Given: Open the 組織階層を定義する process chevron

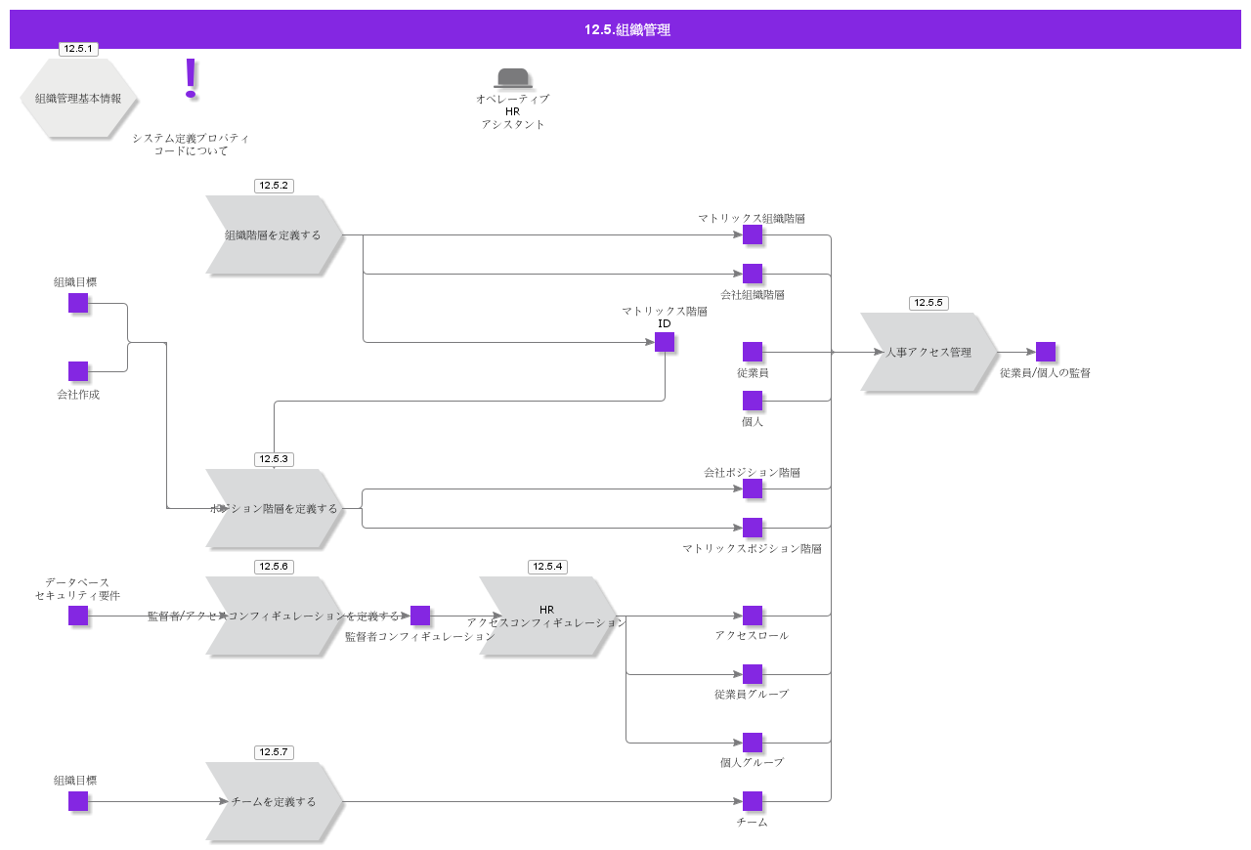Looking at the screenshot, I should pyautogui.click(x=275, y=234).
